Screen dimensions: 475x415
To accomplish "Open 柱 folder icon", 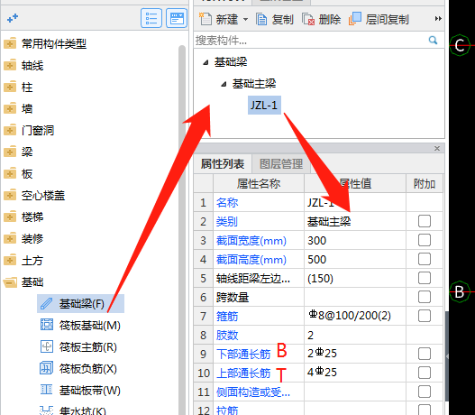I will (10, 87).
